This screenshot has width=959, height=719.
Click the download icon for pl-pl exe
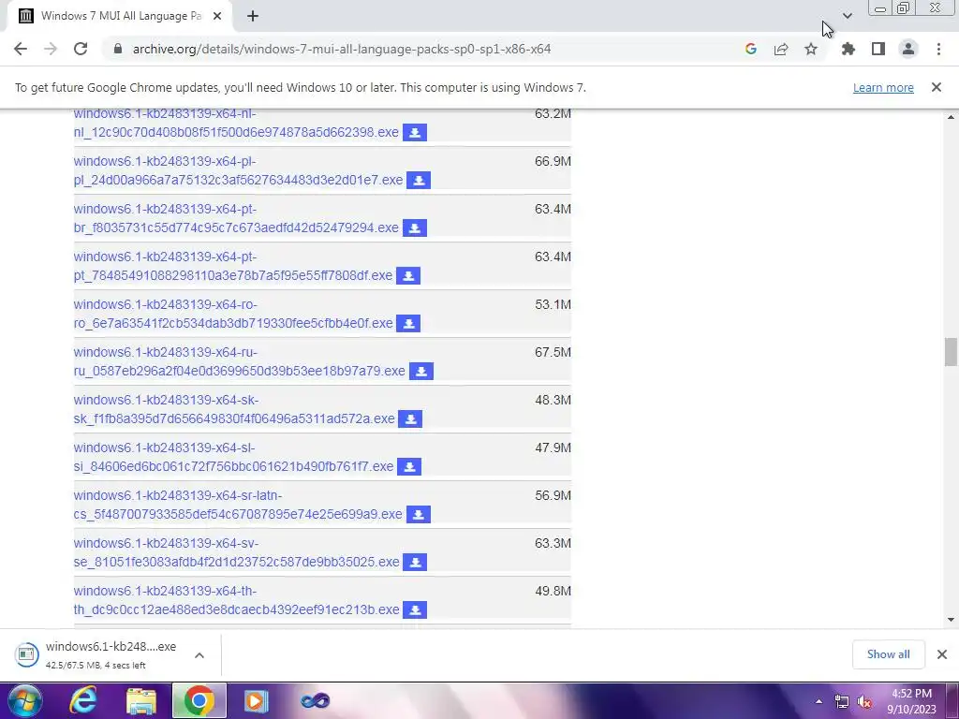pos(419,181)
